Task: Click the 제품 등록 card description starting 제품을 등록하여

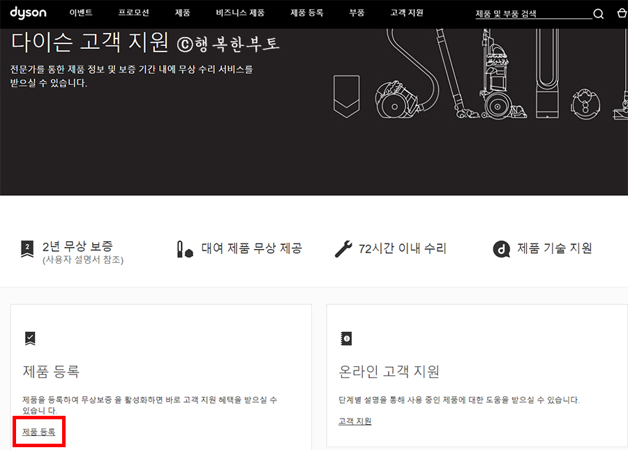Action: tap(150, 405)
